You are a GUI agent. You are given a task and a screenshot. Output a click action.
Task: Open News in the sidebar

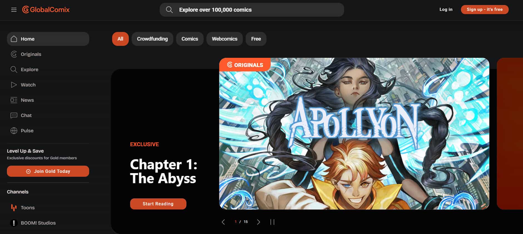[x=48, y=100]
